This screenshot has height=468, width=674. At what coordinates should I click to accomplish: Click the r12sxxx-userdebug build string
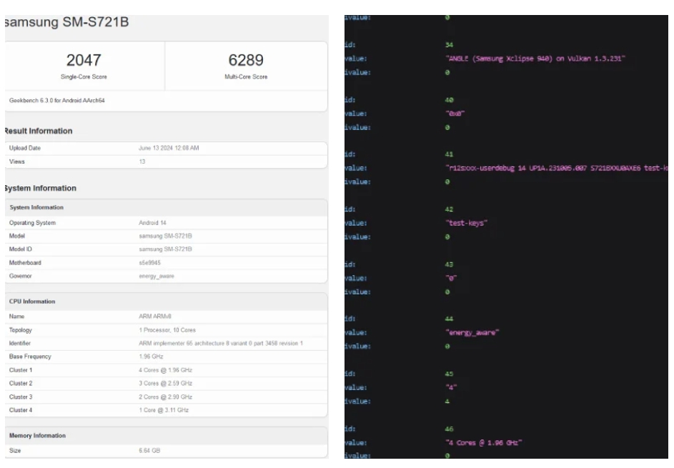557,169
